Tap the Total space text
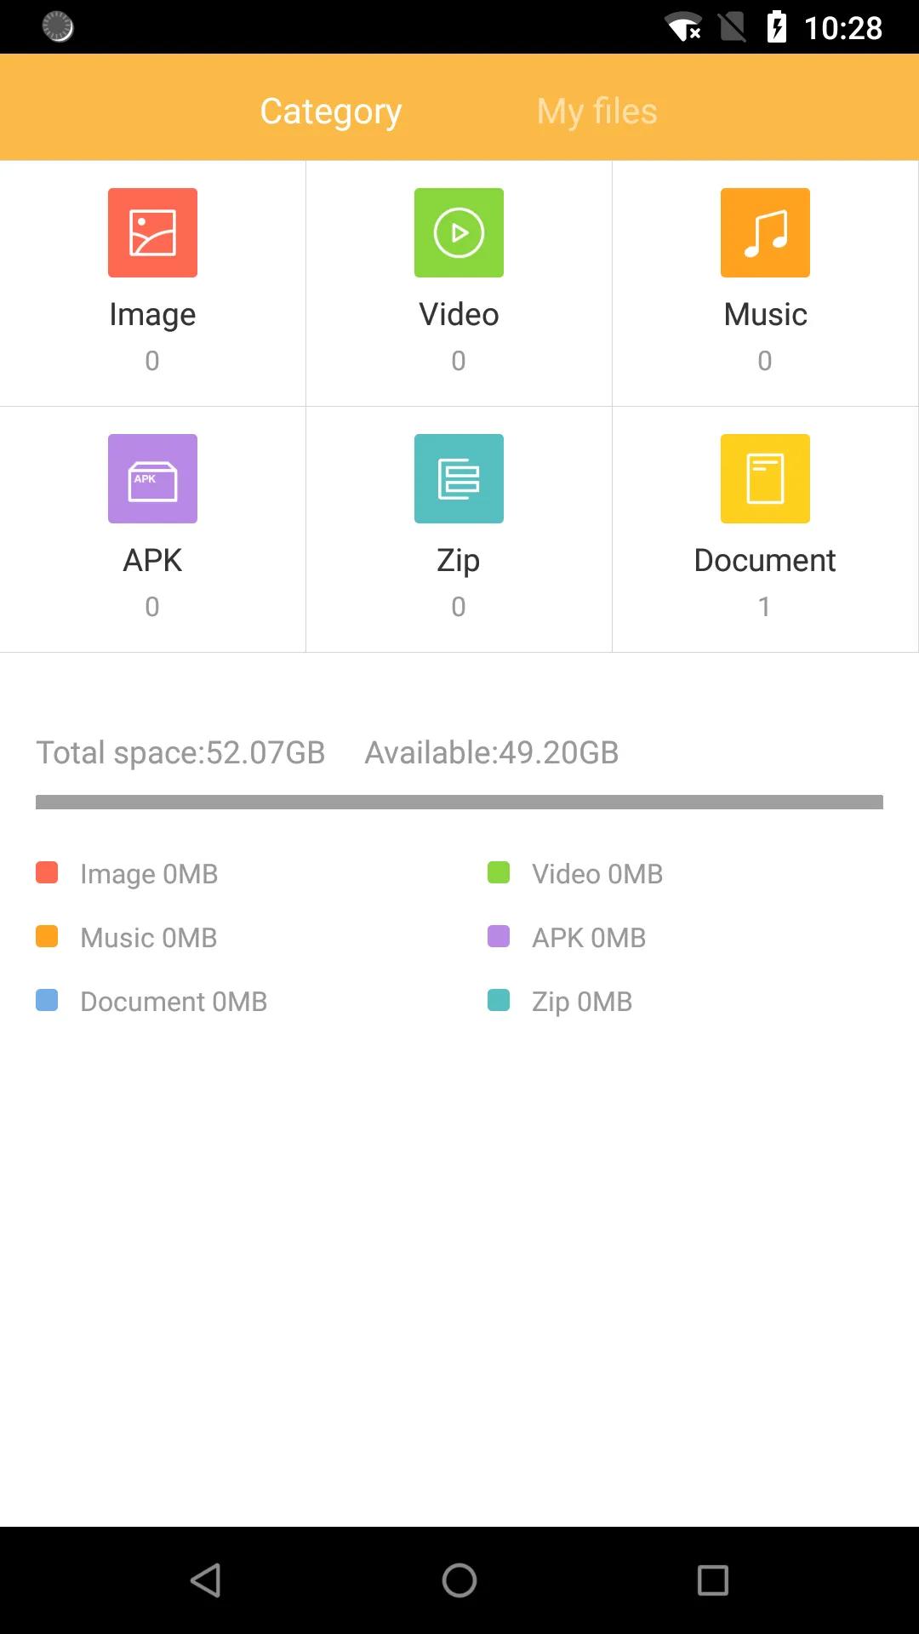 (x=180, y=752)
